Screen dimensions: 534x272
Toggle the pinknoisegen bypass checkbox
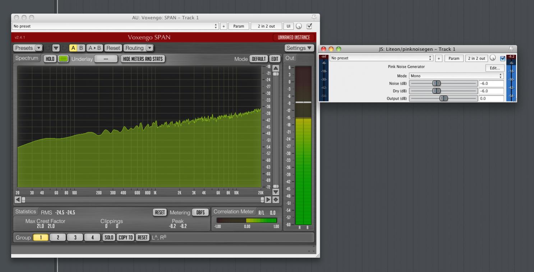(x=502, y=58)
